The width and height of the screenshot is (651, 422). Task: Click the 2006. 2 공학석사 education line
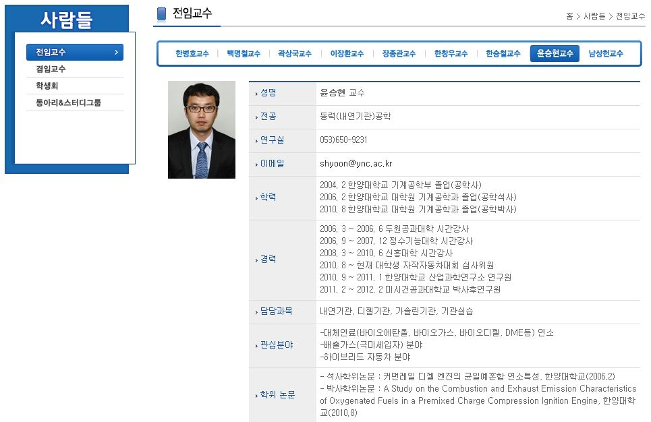pos(418,197)
